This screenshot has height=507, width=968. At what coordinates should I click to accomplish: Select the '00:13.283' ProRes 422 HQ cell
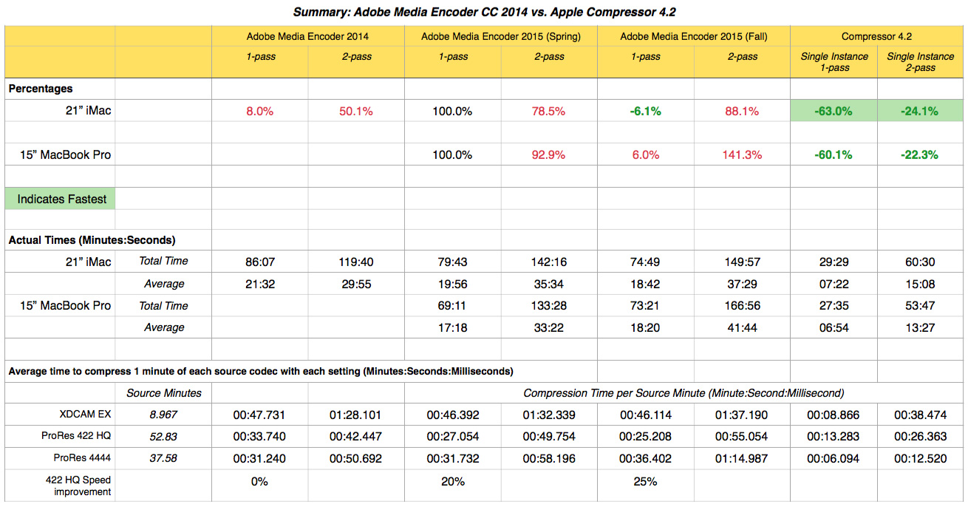(x=834, y=437)
